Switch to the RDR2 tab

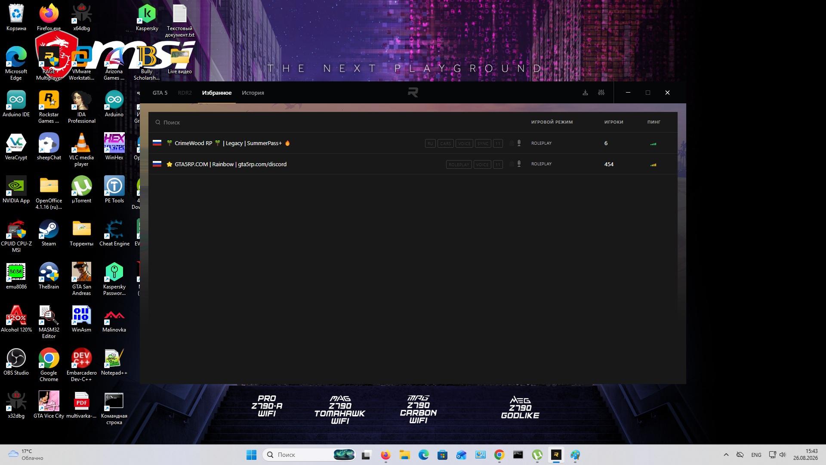(185, 93)
